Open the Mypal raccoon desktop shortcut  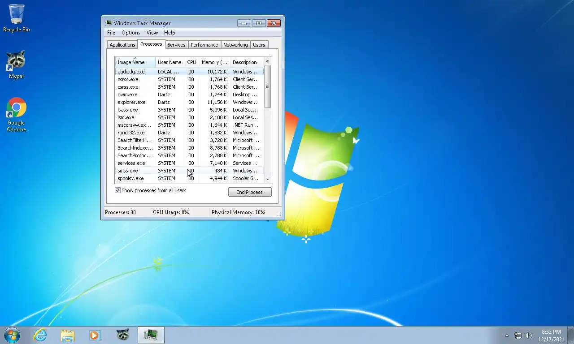pyautogui.click(x=16, y=65)
